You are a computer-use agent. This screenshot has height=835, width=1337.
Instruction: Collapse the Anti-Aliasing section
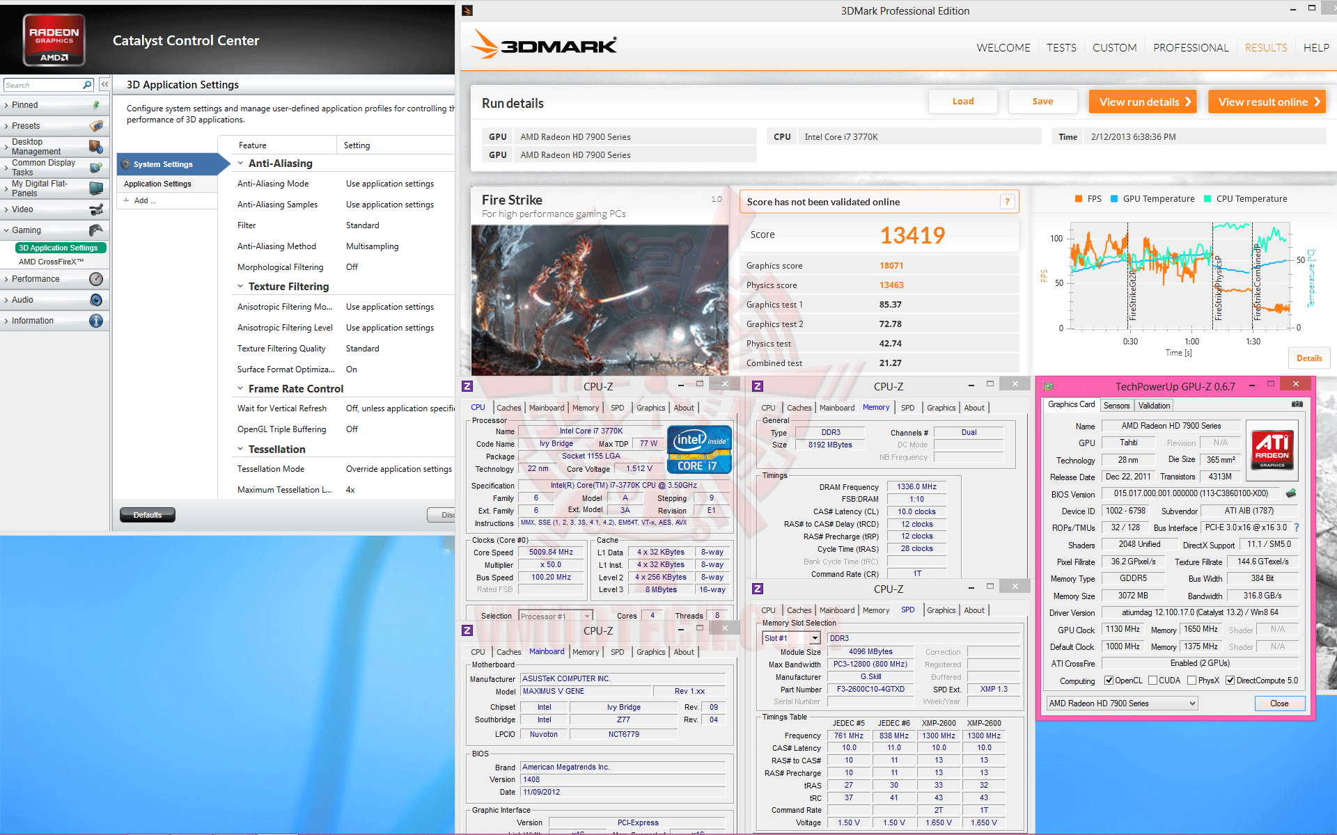pos(241,164)
